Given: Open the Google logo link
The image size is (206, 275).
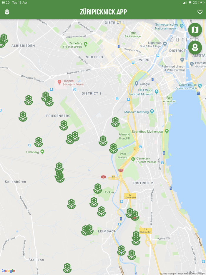Looking at the screenshot, I should pos(9,271).
